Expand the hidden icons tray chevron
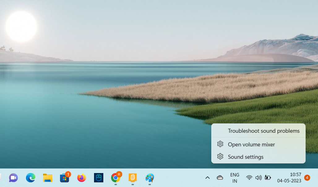Image resolution: width=318 pixels, height=187 pixels. 208,178
